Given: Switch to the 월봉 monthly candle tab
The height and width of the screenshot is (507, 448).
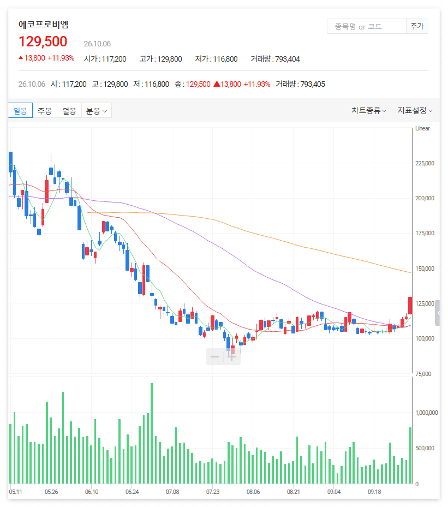Looking at the screenshot, I should click(x=69, y=111).
